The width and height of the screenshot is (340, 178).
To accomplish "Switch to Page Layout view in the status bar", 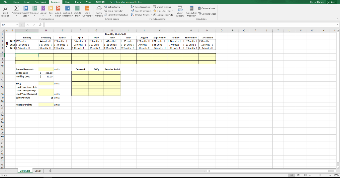I will [298, 175].
